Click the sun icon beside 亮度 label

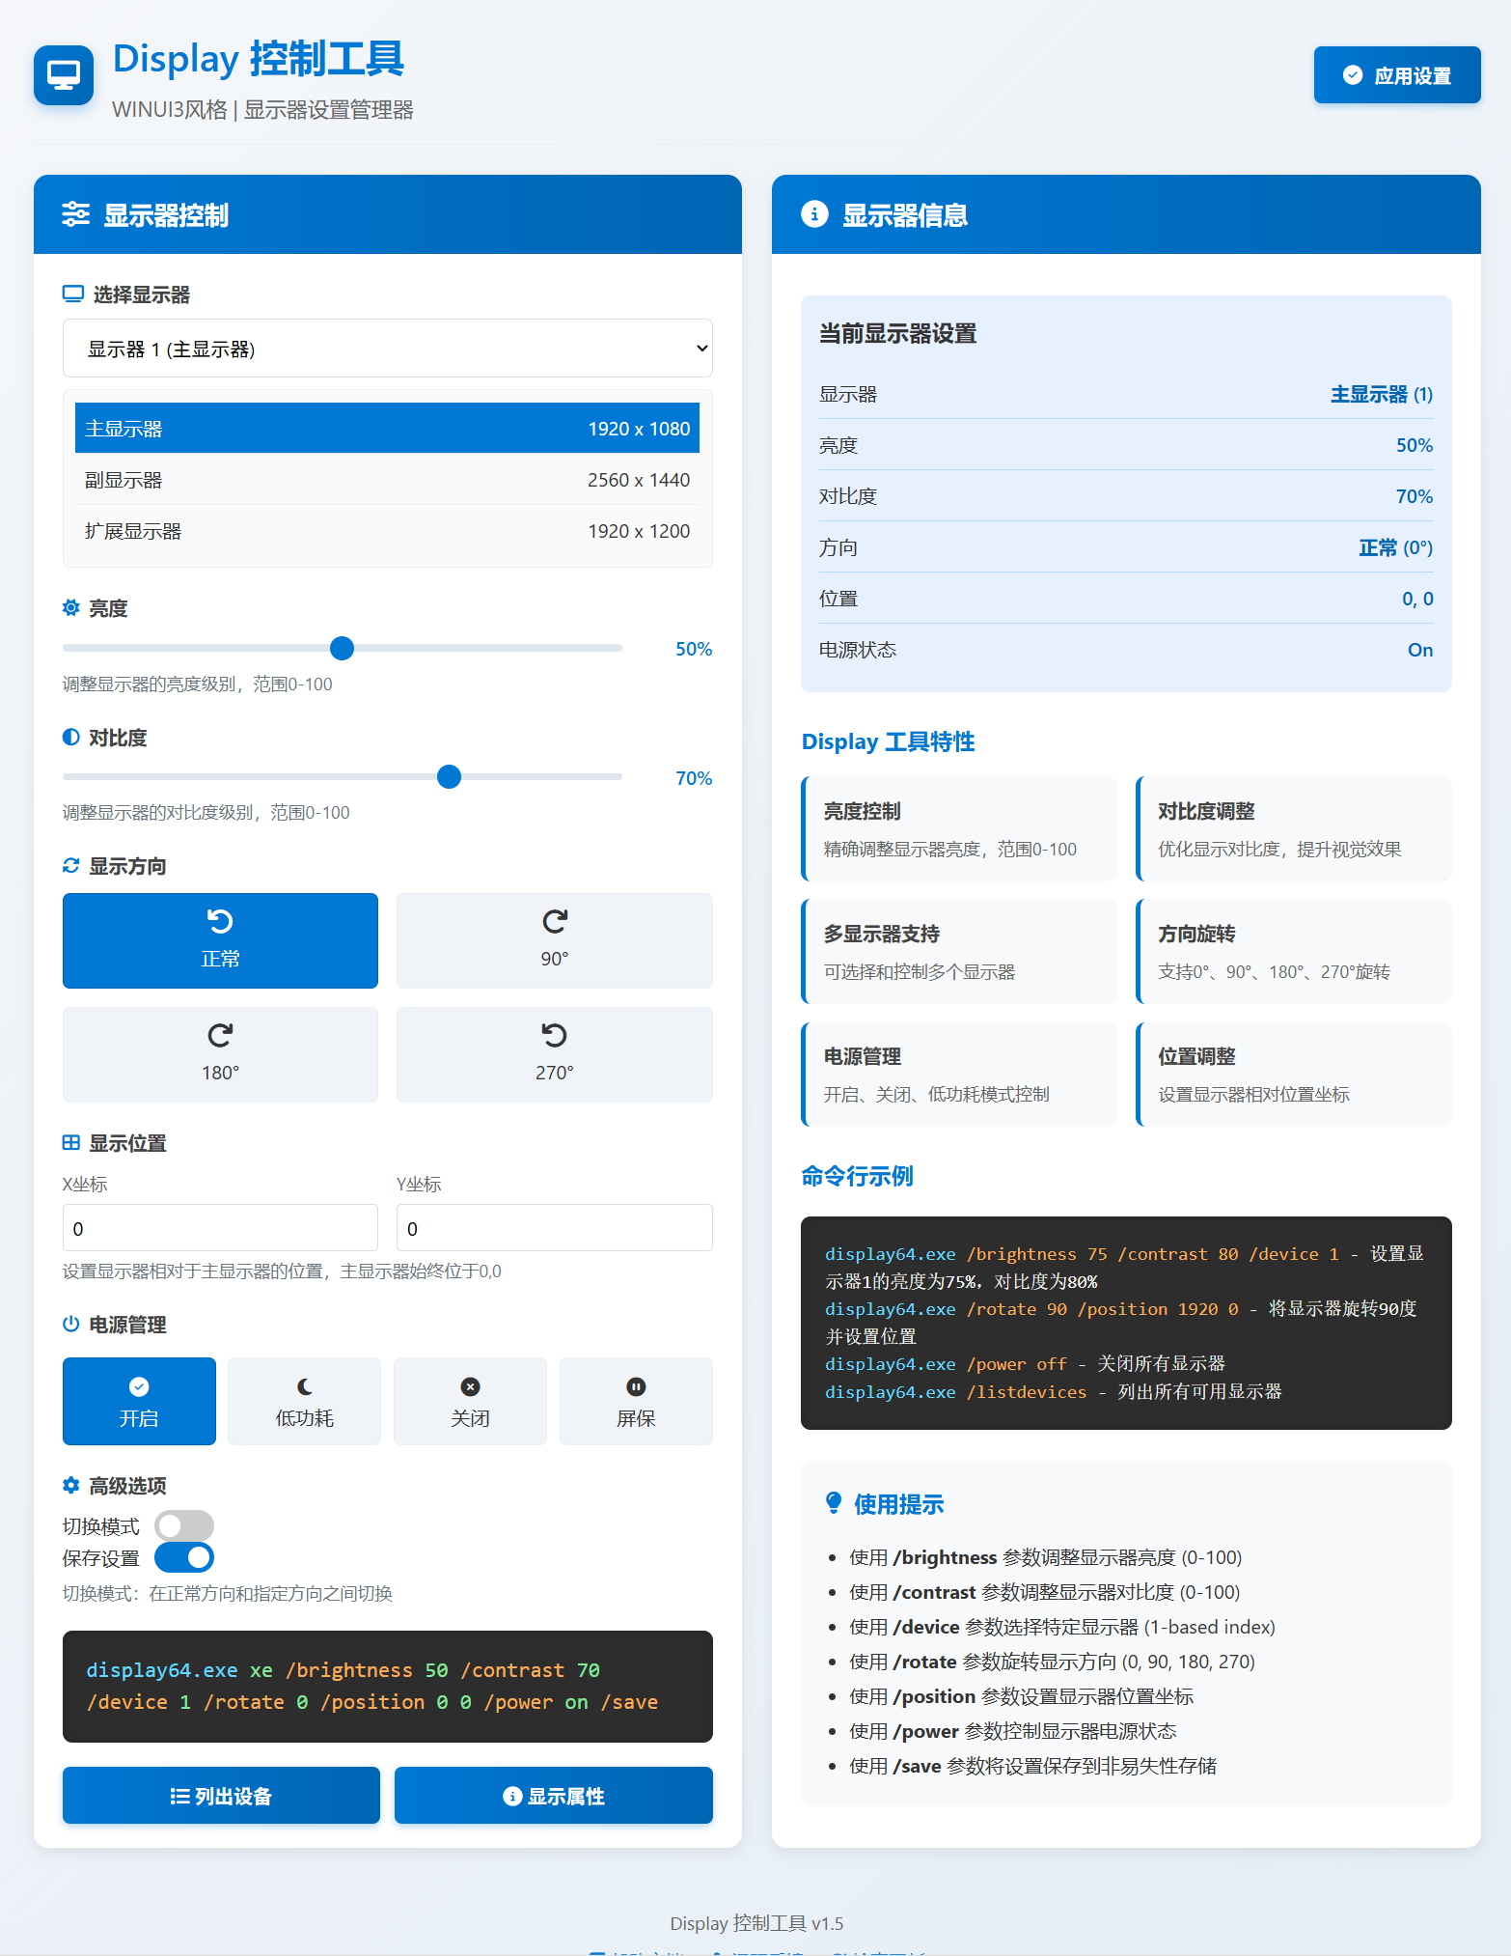71,607
